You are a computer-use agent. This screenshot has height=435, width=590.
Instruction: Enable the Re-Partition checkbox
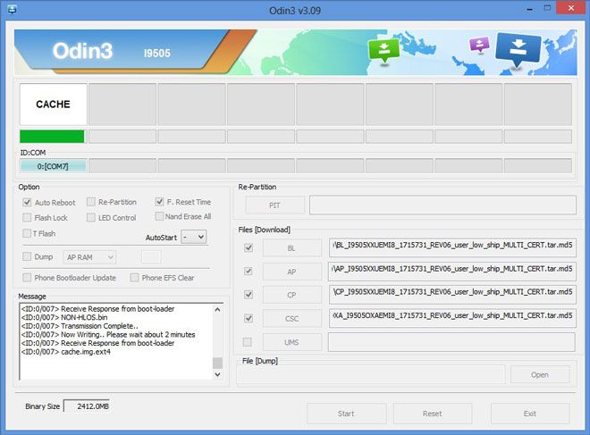click(x=90, y=202)
